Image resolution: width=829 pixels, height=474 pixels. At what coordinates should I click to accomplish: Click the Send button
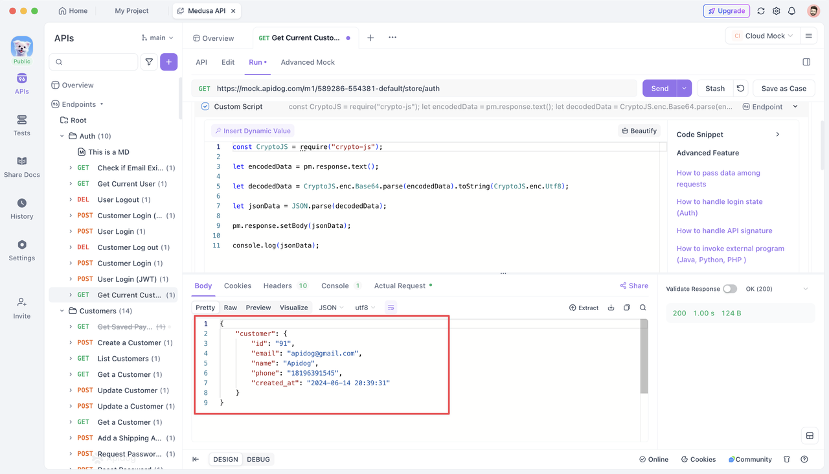tap(660, 89)
